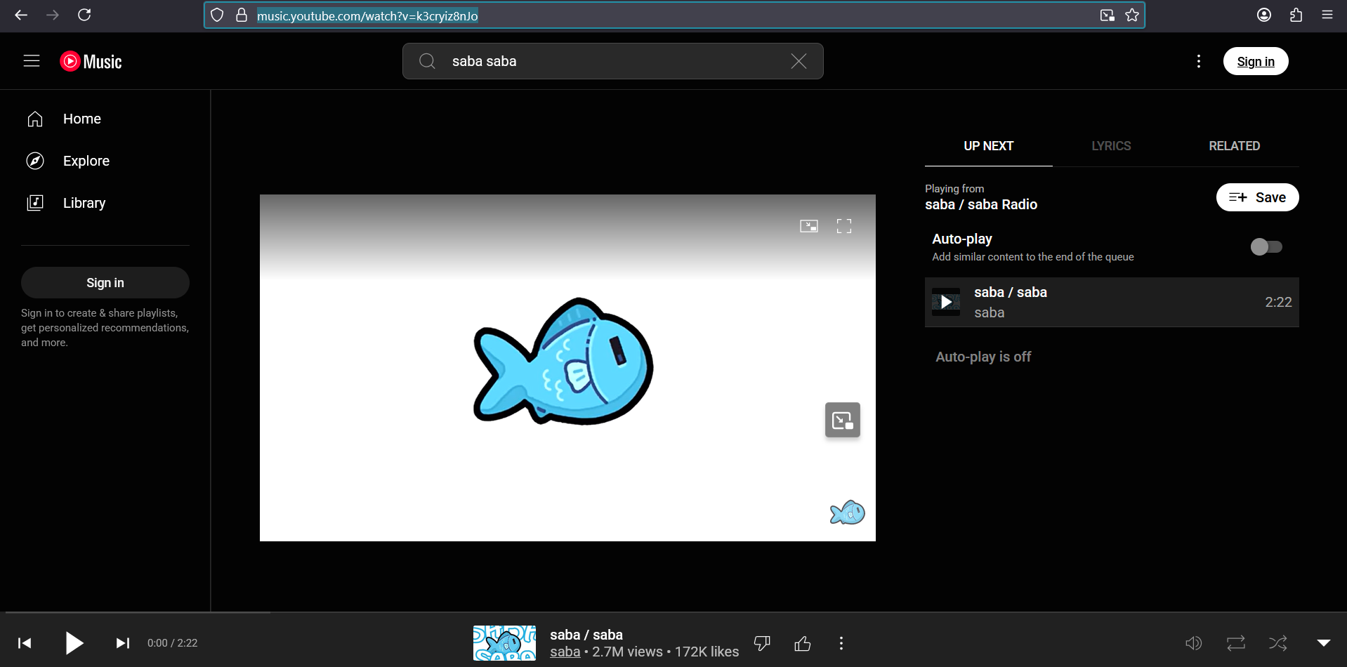Open the saba artist link

(565, 652)
